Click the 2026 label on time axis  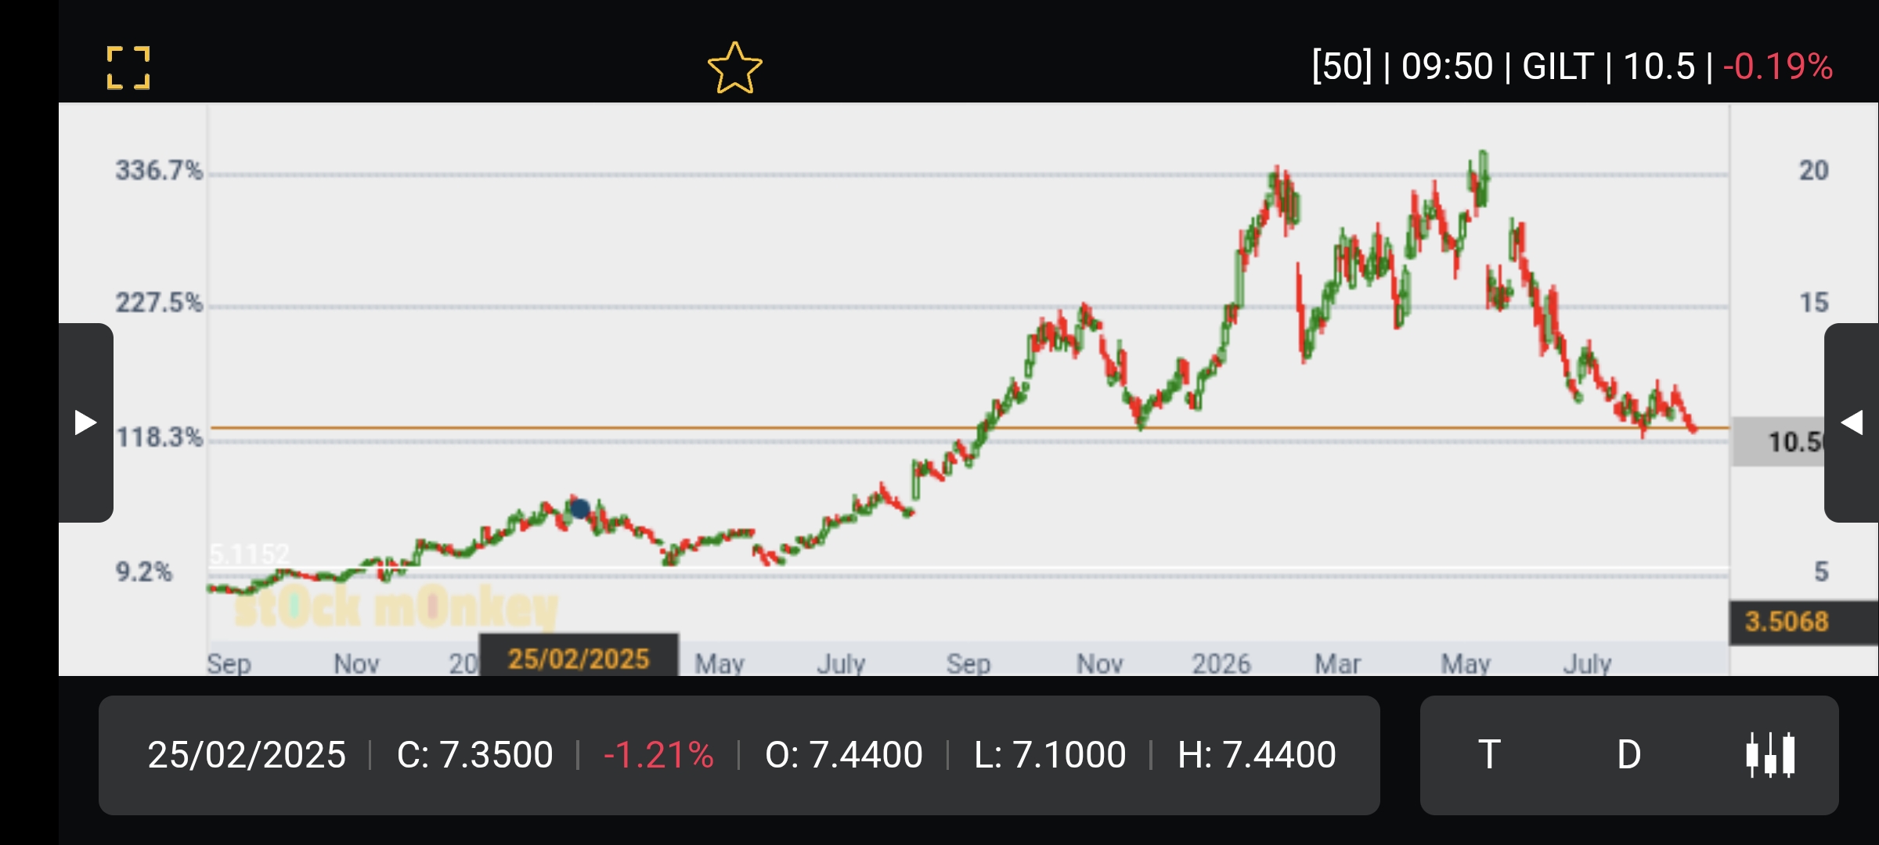[x=1221, y=663]
